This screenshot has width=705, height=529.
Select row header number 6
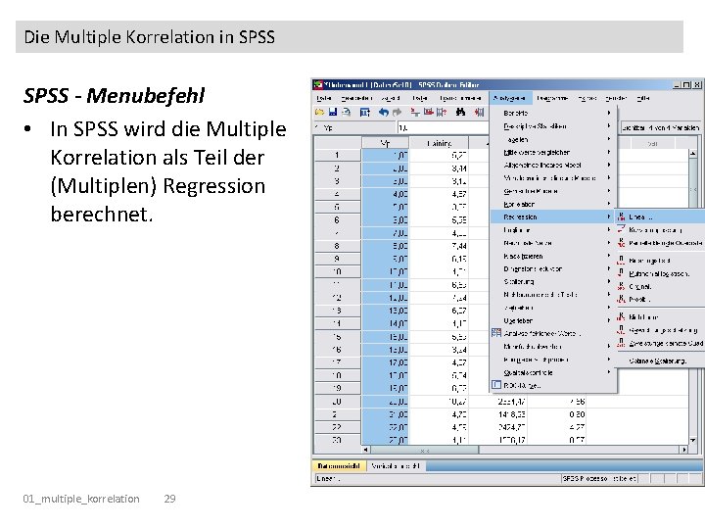click(x=337, y=220)
